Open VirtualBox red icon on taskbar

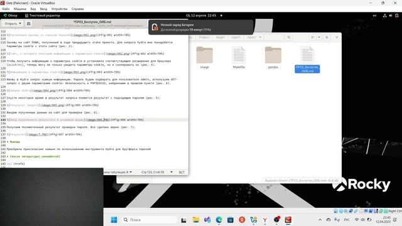coord(288,220)
